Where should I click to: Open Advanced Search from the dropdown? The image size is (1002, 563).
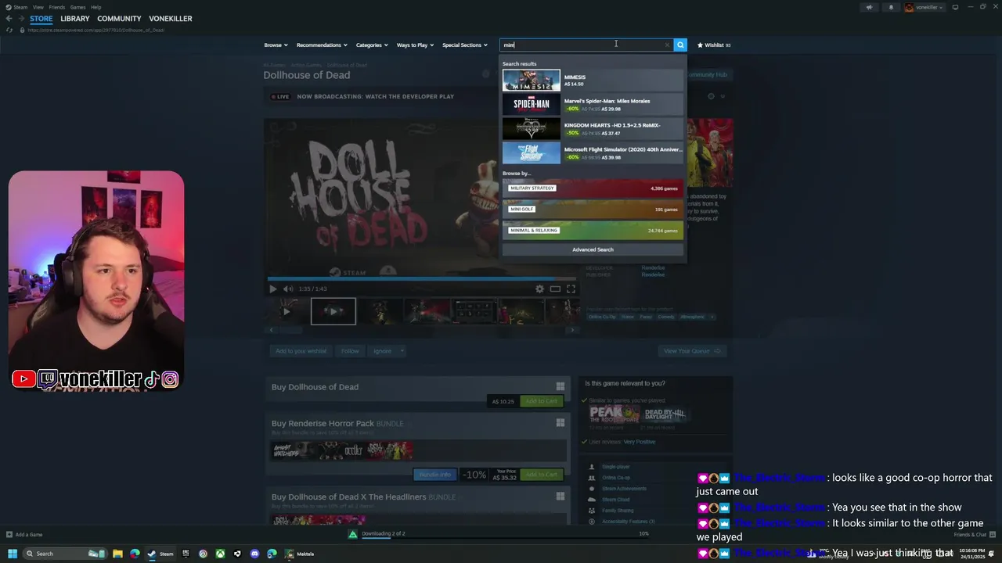pyautogui.click(x=593, y=249)
